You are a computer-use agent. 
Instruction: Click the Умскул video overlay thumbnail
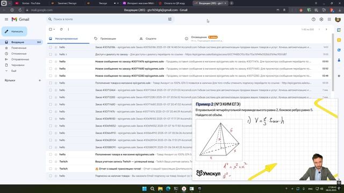coord(265,139)
